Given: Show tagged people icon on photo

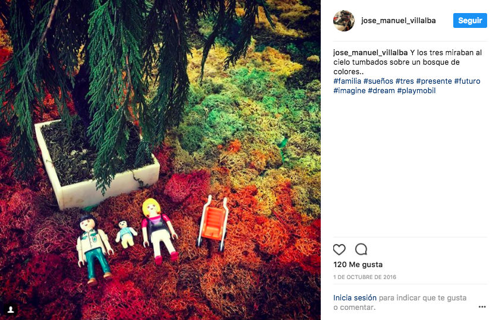Looking at the screenshot, I should (x=11, y=309).
